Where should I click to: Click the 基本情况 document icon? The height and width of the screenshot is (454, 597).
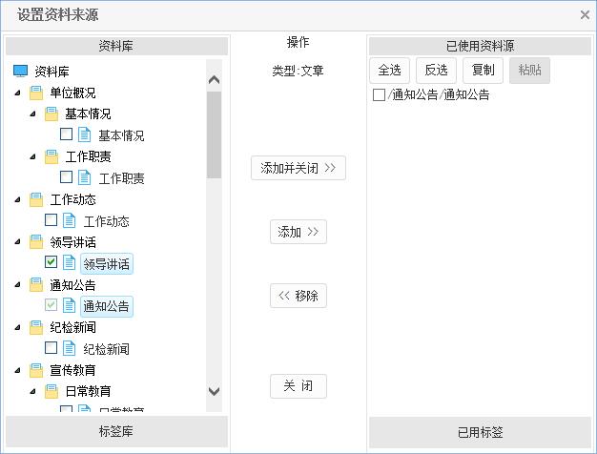point(84,134)
